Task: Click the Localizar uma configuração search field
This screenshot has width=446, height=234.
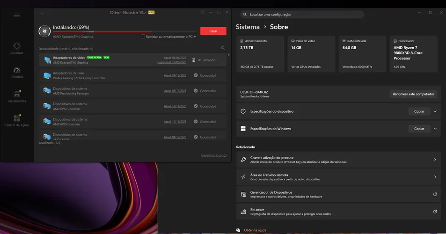Action: click(302, 15)
